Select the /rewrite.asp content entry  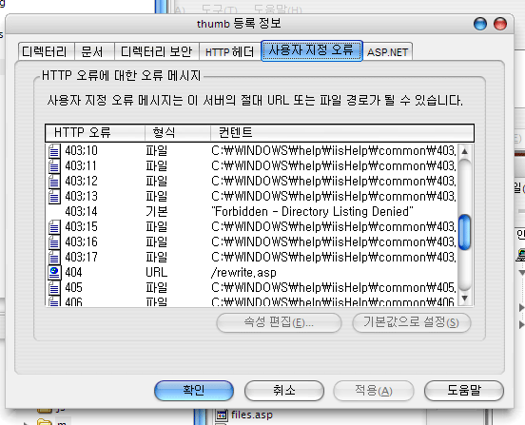[243, 273]
